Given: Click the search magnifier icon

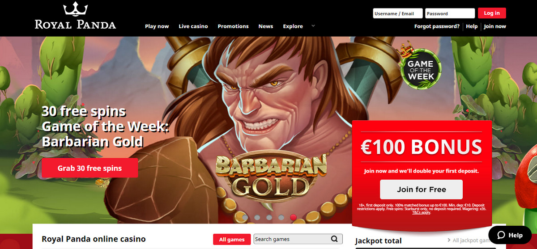Looking at the screenshot, I should click(334, 239).
